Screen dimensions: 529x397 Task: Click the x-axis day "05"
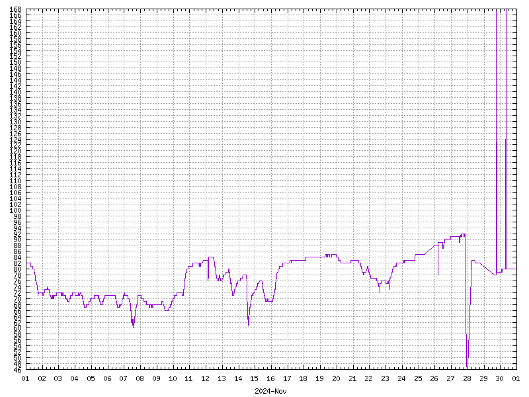tap(91, 378)
